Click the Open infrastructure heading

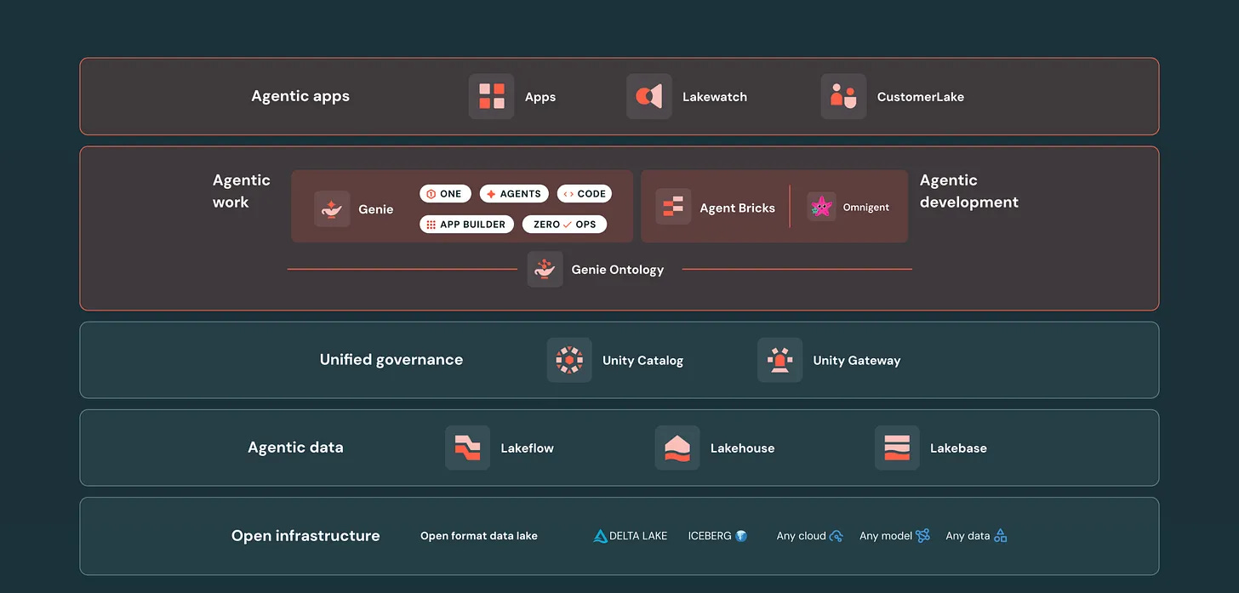coord(305,536)
